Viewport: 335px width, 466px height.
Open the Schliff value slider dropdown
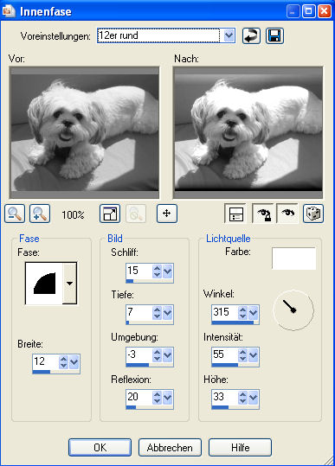[168, 271]
